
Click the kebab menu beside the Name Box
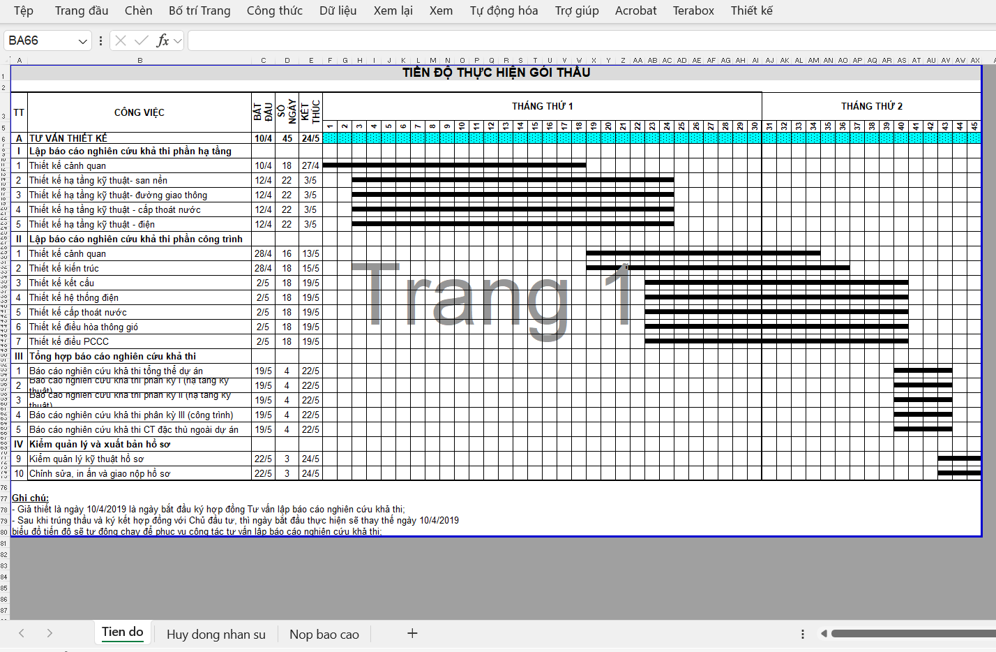tap(100, 40)
